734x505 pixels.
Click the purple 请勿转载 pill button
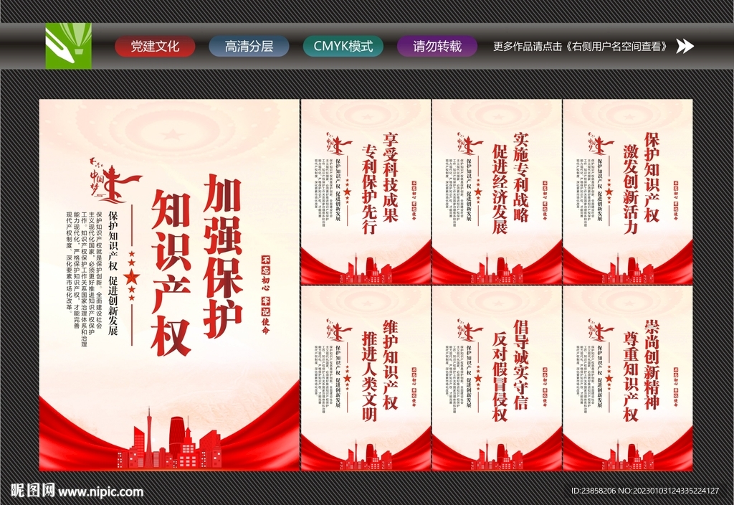click(x=437, y=47)
